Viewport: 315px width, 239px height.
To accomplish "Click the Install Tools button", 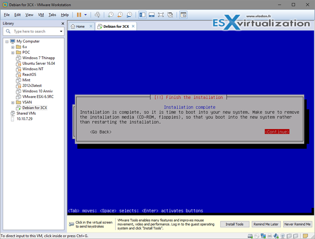I will [234, 224].
